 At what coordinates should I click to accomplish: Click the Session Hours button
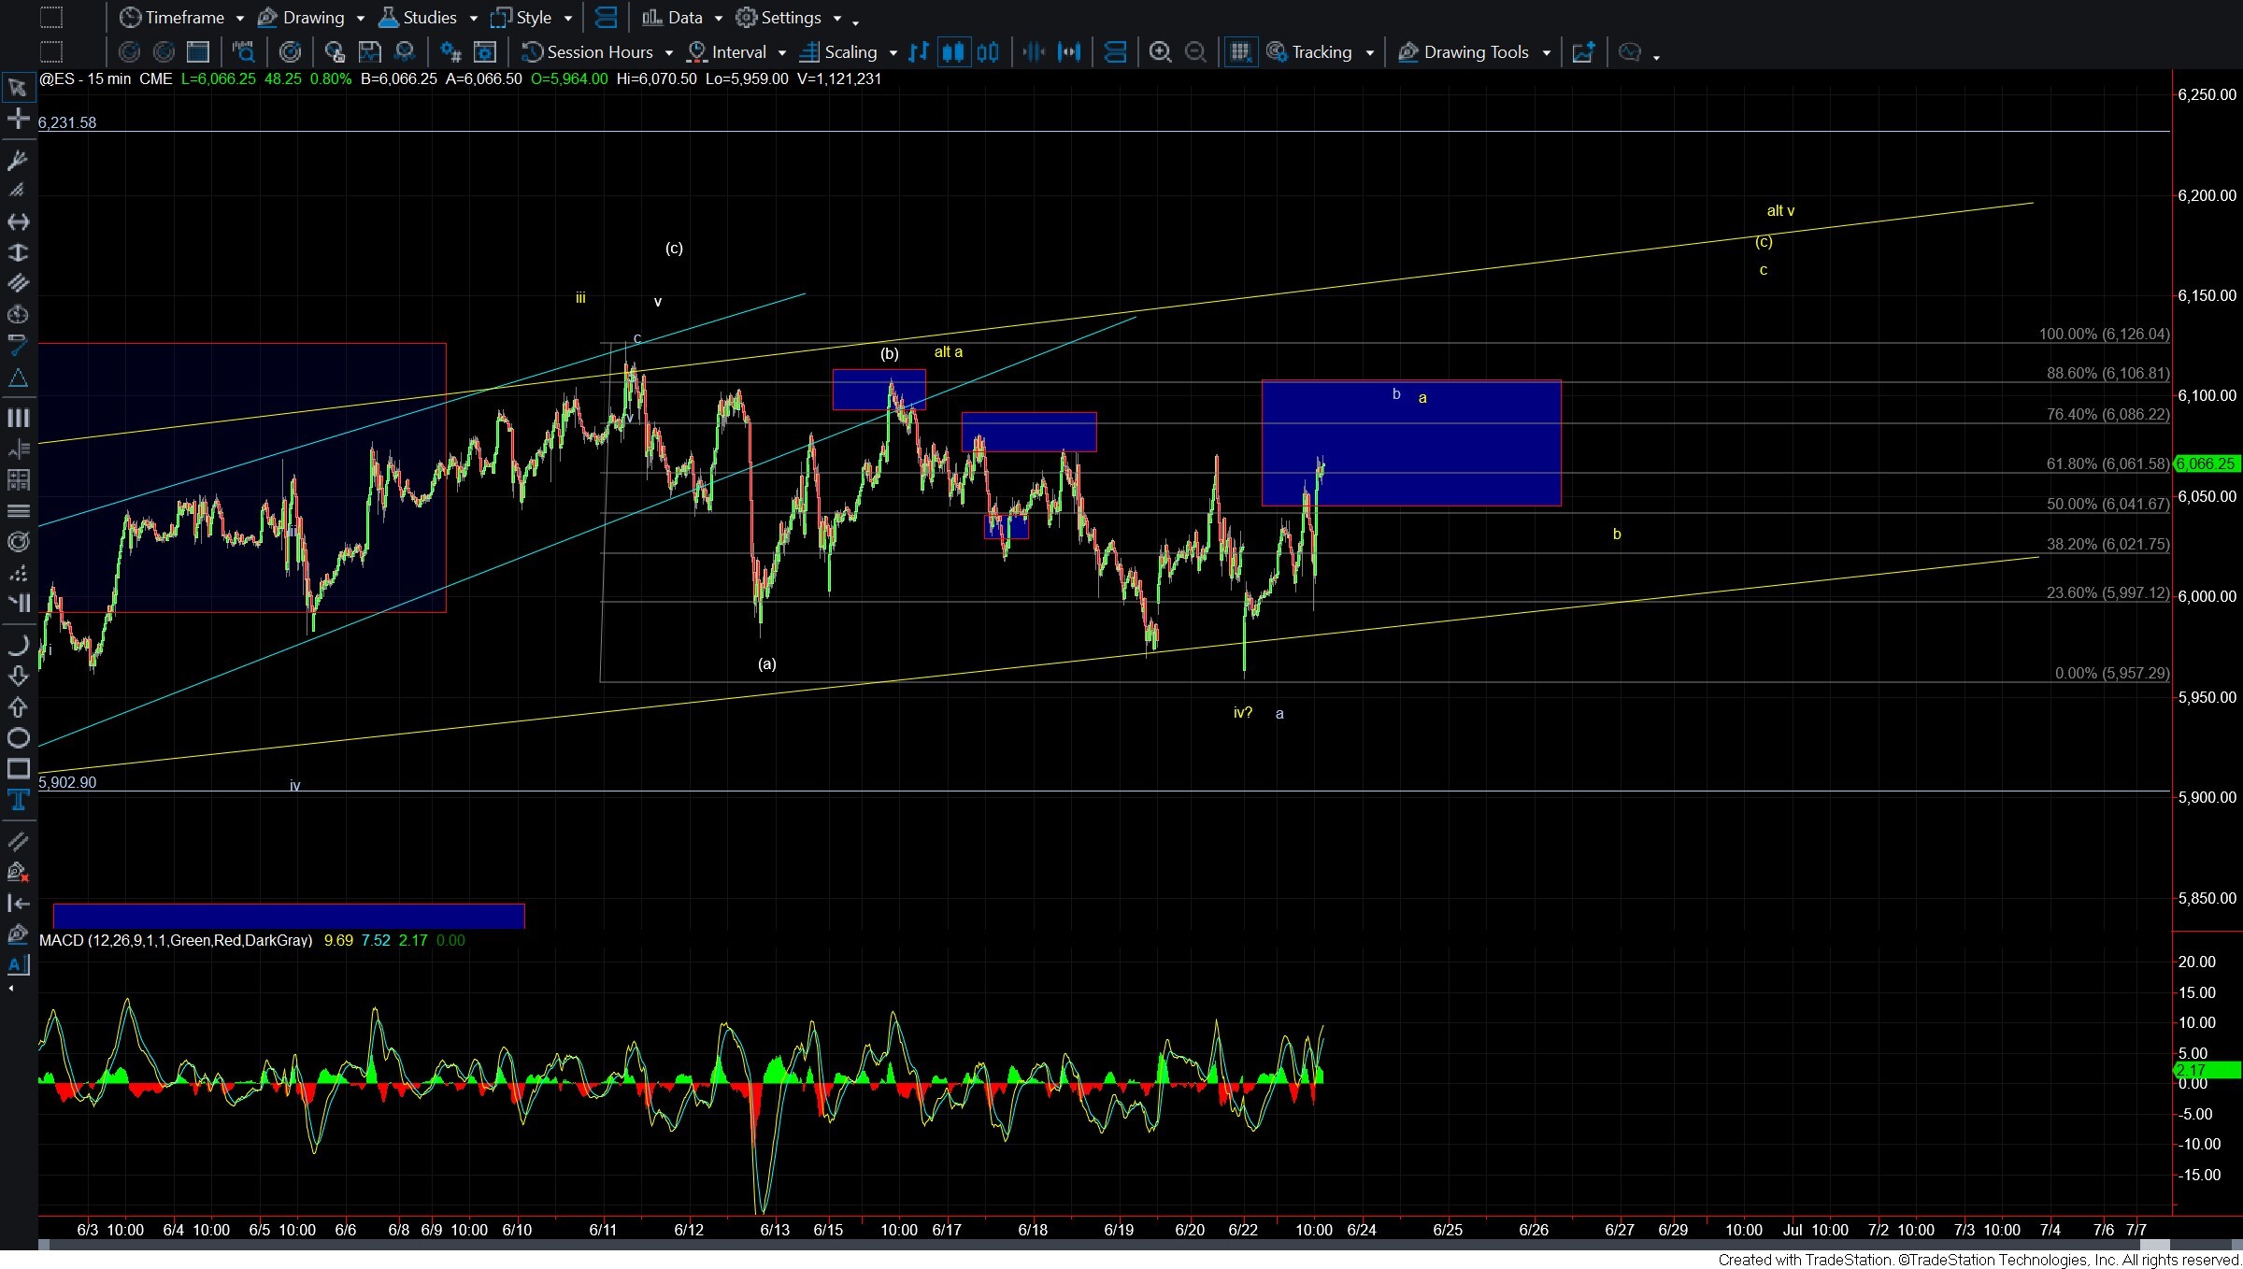(x=588, y=52)
